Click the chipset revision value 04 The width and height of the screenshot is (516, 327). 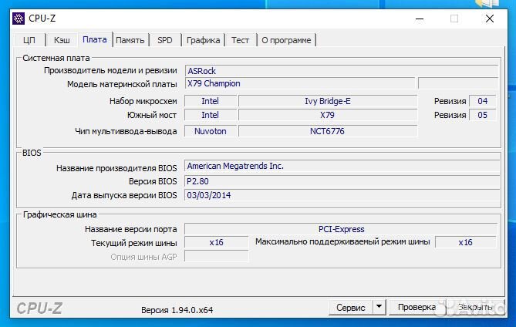(482, 101)
